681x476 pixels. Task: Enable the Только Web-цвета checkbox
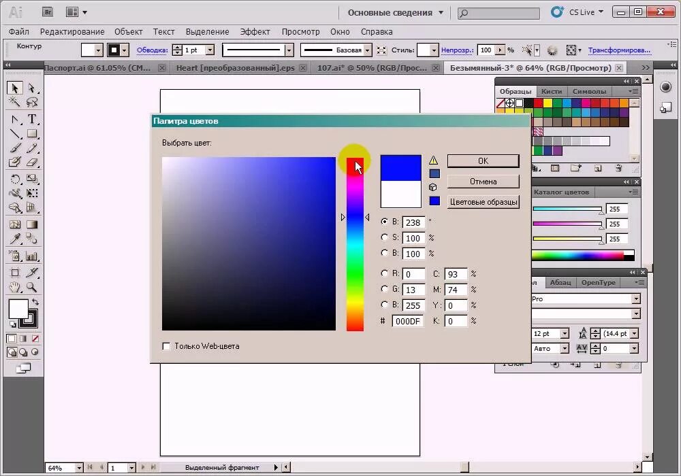click(x=166, y=346)
